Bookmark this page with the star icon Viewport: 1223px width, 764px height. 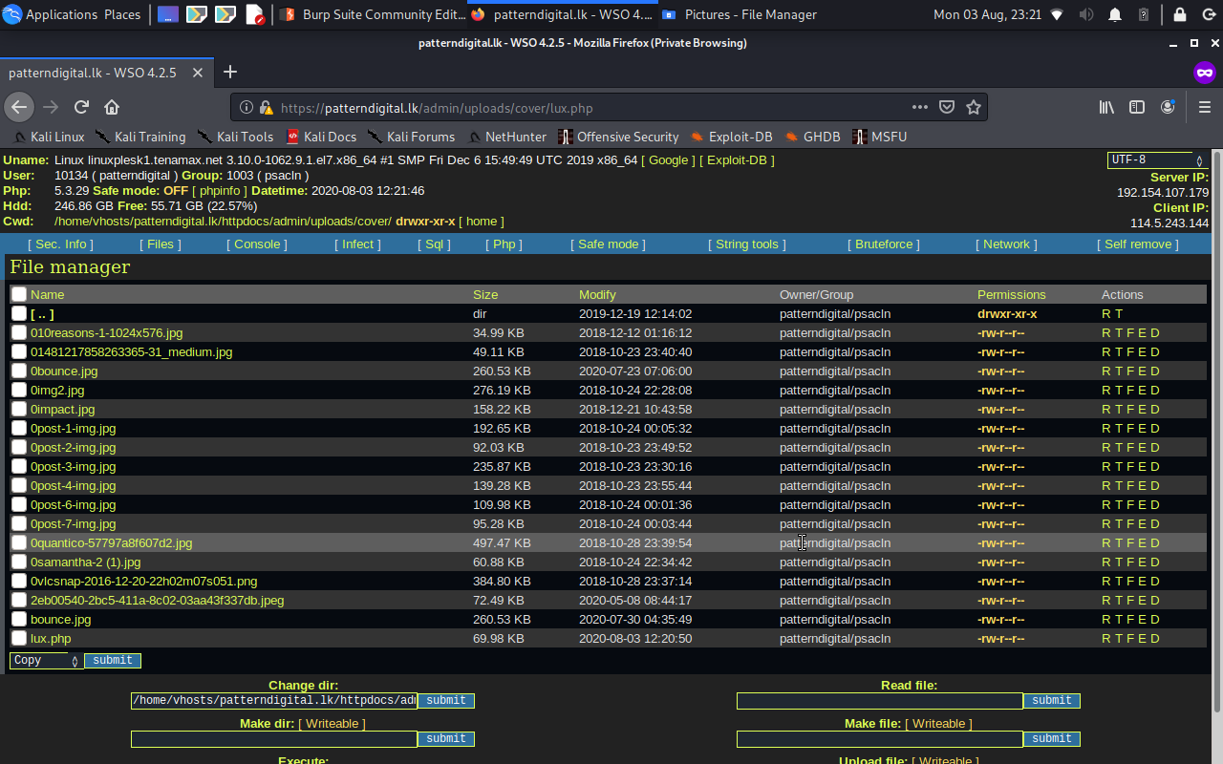point(974,107)
